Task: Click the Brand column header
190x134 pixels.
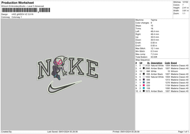Action: (x=174, y=63)
